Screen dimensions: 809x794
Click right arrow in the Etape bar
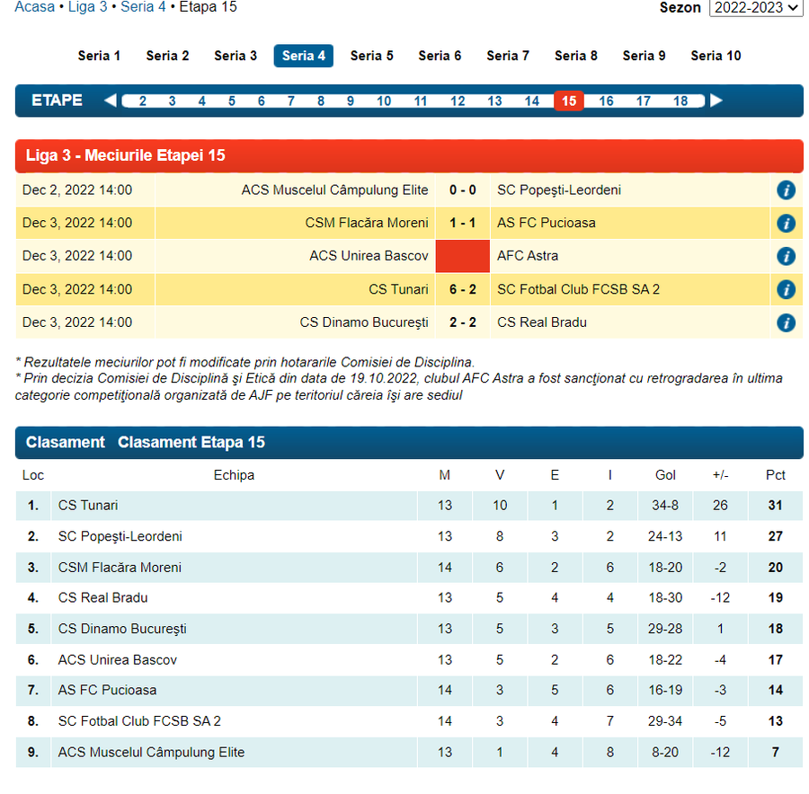click(x=716, y=101)
